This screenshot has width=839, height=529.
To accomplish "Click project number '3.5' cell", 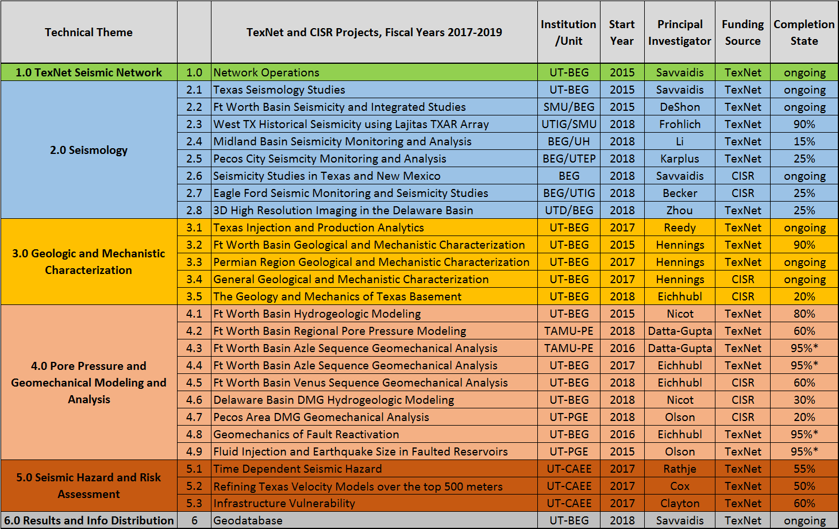I will [x=194, y=296].
